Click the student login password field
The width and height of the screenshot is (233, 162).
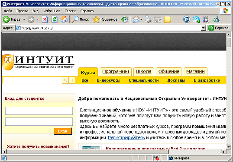(39, 121)
